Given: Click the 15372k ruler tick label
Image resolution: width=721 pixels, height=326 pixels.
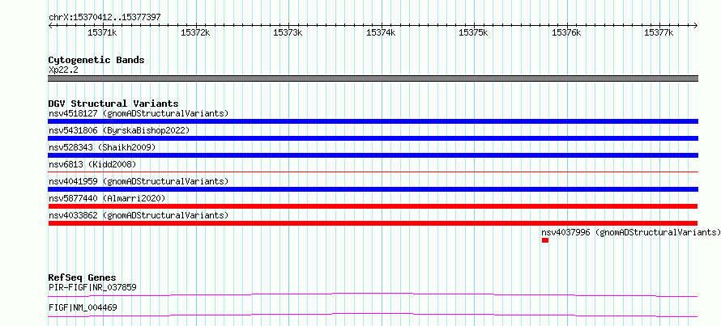Looking at the screenshot, I should click(x=195, y=33).
